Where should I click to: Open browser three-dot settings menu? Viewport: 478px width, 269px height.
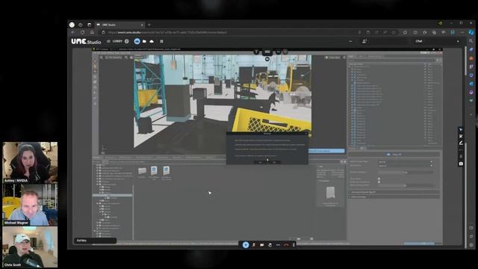462,32
